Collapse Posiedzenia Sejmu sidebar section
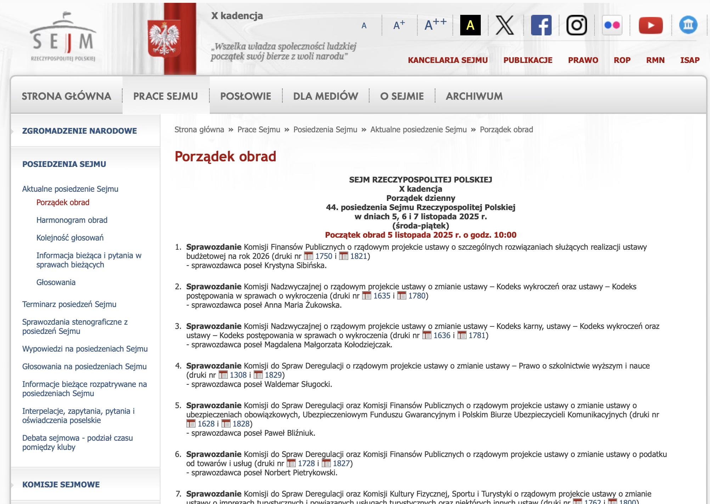Screen dimensions: 710x504 click(x=64, y=164)
